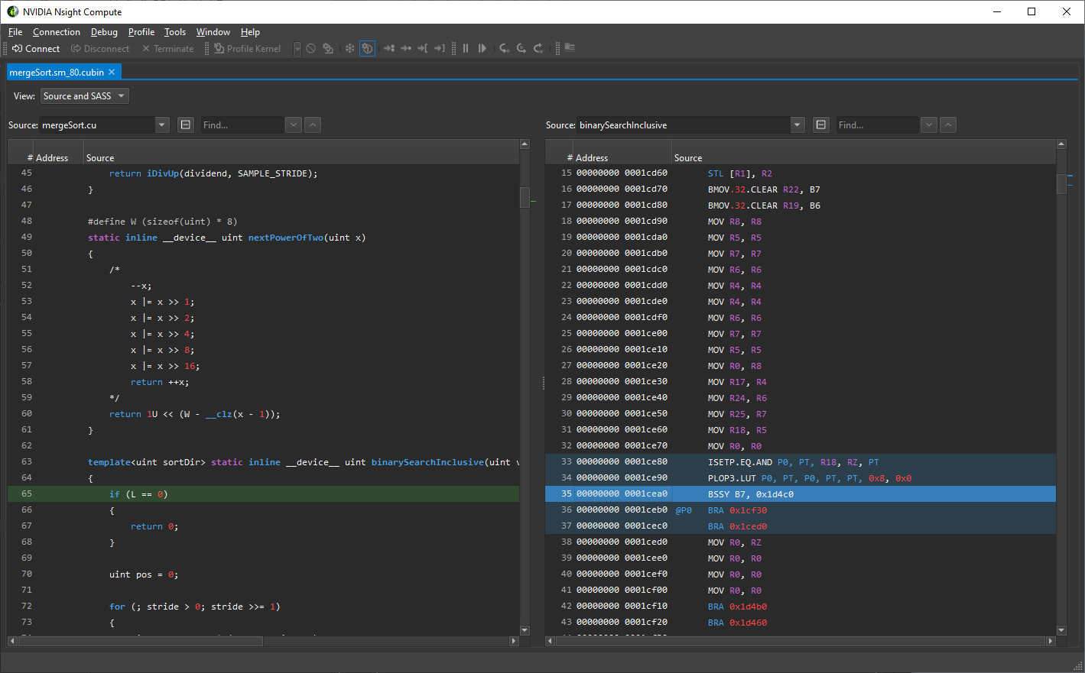
Task: Click the Step Over curved arrow icon
Action: [521, 48]
